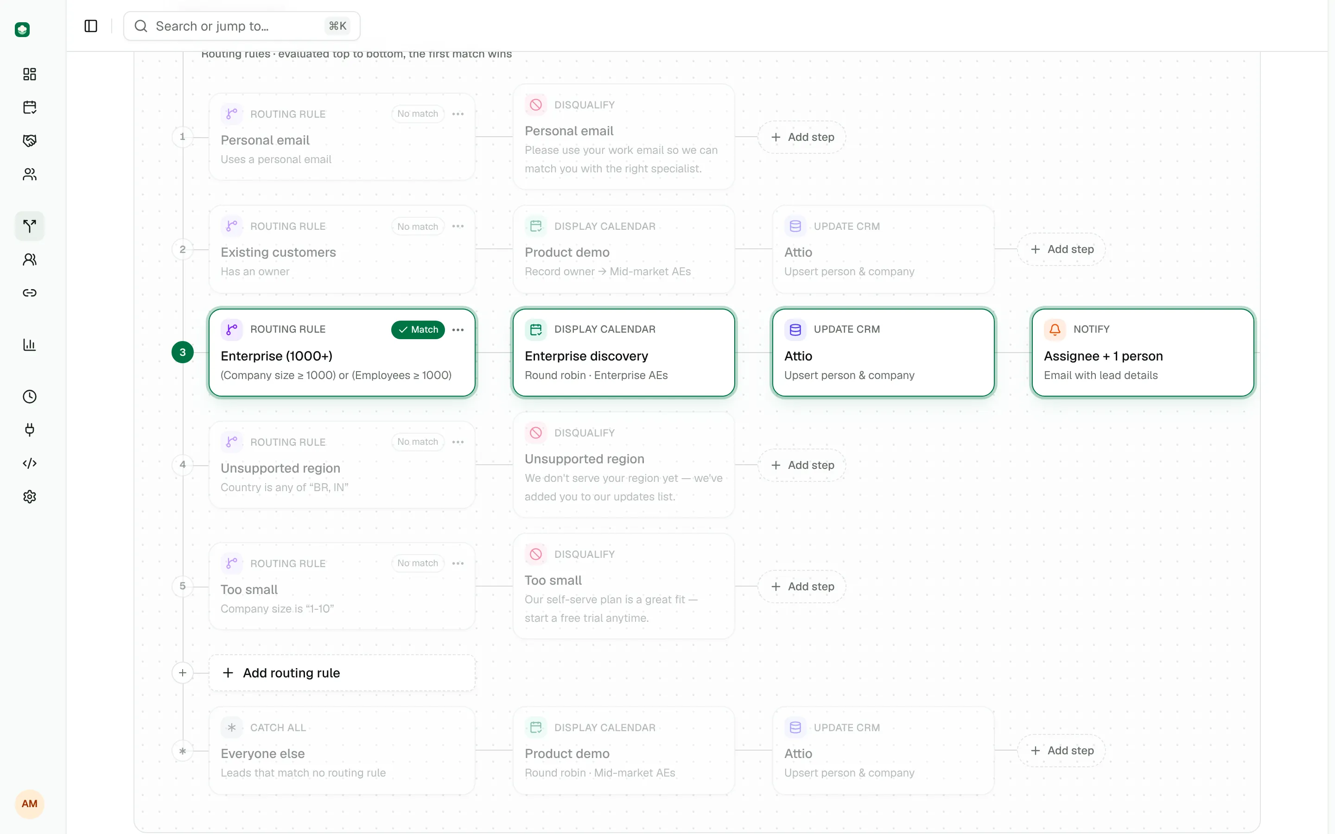
Task: Add step after Catch All Attio update
Action: pyautogui.click(x=1062, y=751)
